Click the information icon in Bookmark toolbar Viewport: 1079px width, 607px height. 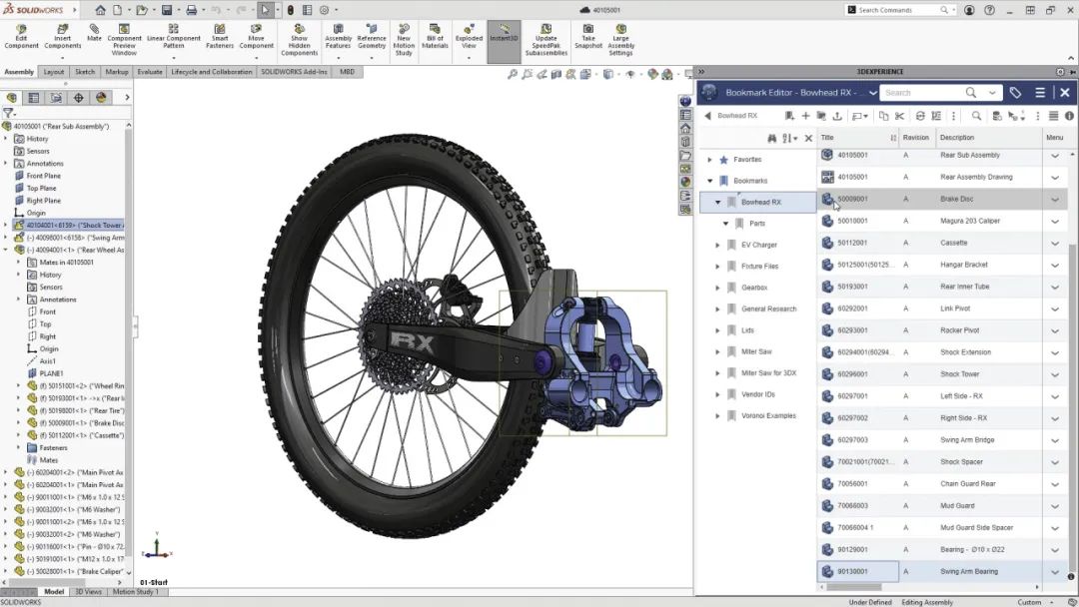(x=1069, y=116)
